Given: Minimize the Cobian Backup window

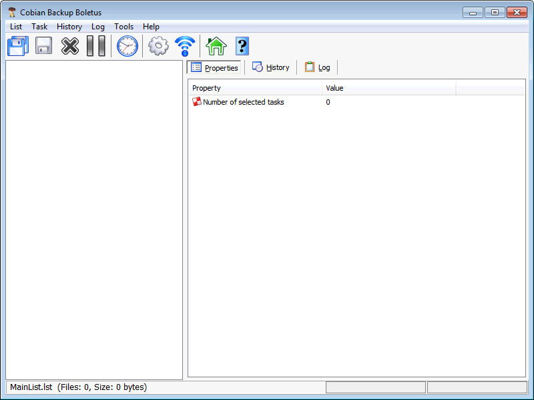Looking at the screenshot, I should pos(473,13).
